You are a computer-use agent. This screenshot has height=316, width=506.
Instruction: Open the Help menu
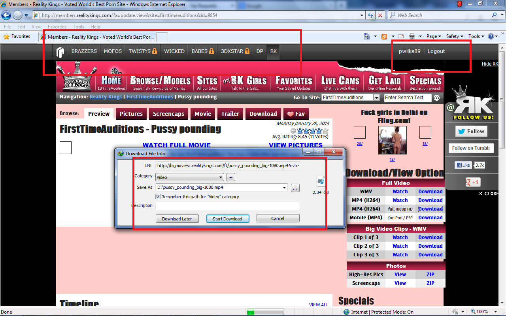(x=95, y=27)
